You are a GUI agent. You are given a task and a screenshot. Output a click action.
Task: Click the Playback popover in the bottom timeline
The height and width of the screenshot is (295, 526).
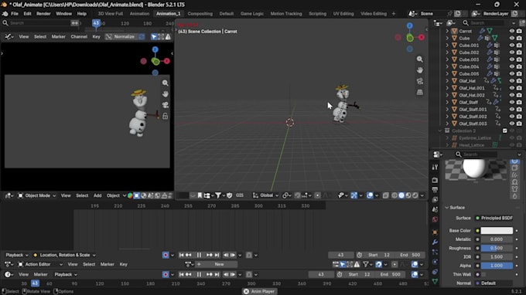pos(66,275)
